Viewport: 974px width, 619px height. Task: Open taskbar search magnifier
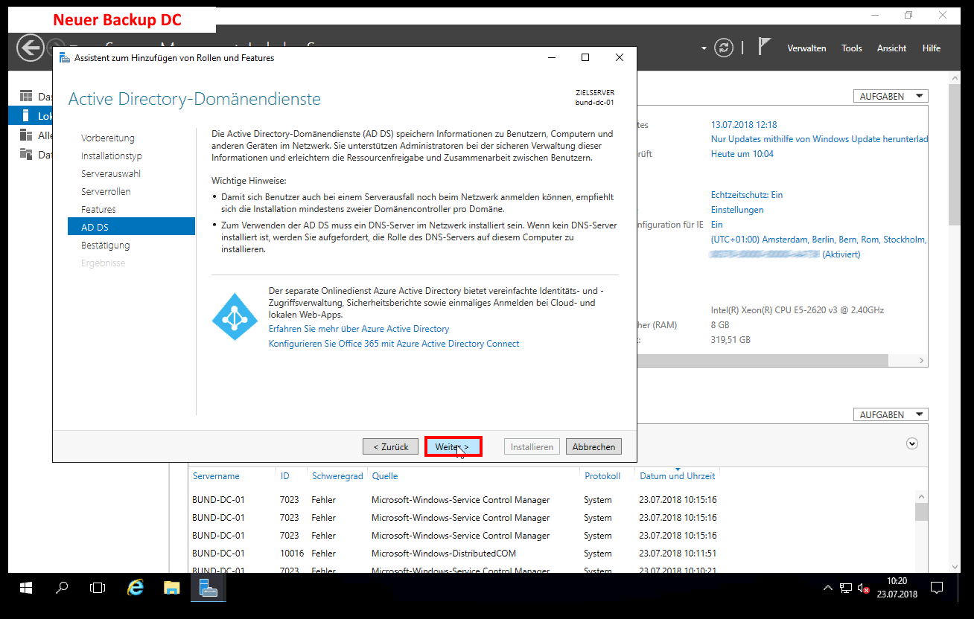[63, 588]
